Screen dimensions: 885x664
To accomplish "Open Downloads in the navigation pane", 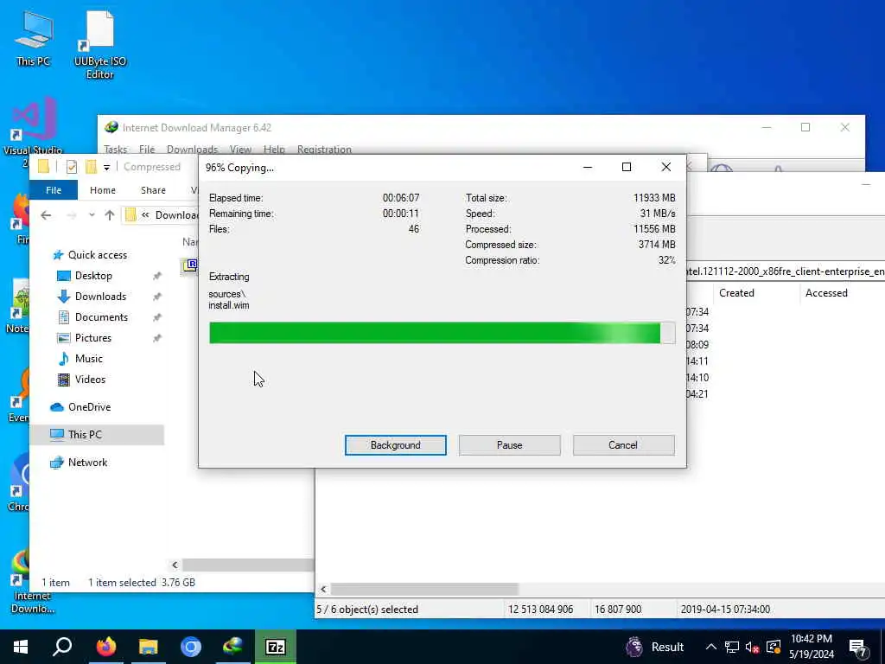I will click(x=100, y=297).
